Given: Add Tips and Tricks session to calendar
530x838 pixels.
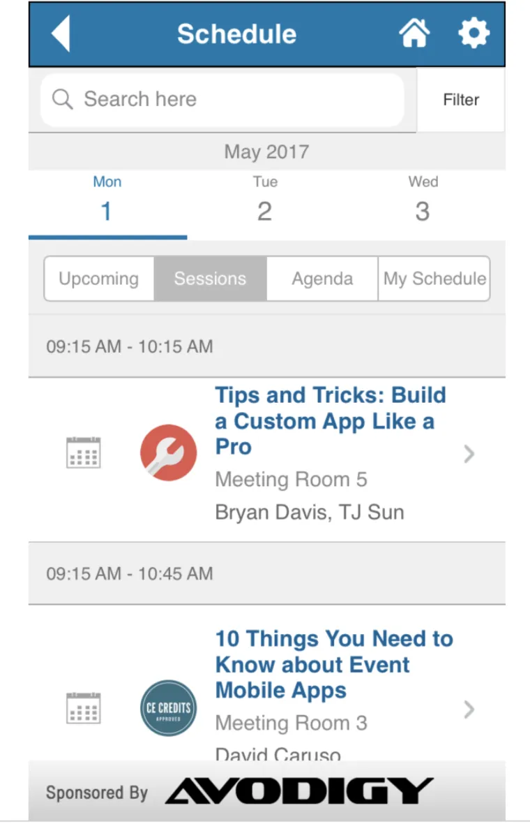Looking at the screenshot, I should point(84,453).
